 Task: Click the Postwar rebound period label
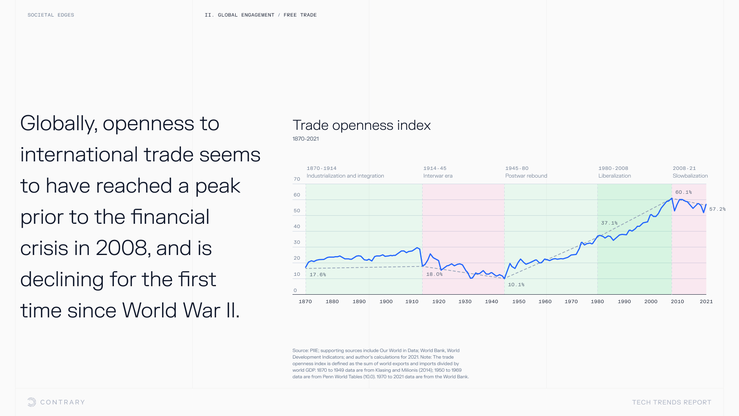coord(526,176)
